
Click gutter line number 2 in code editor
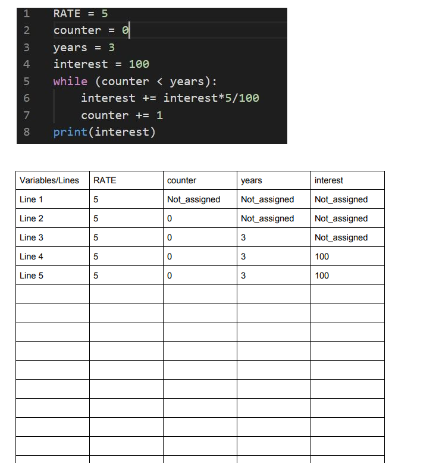point(27,30)
